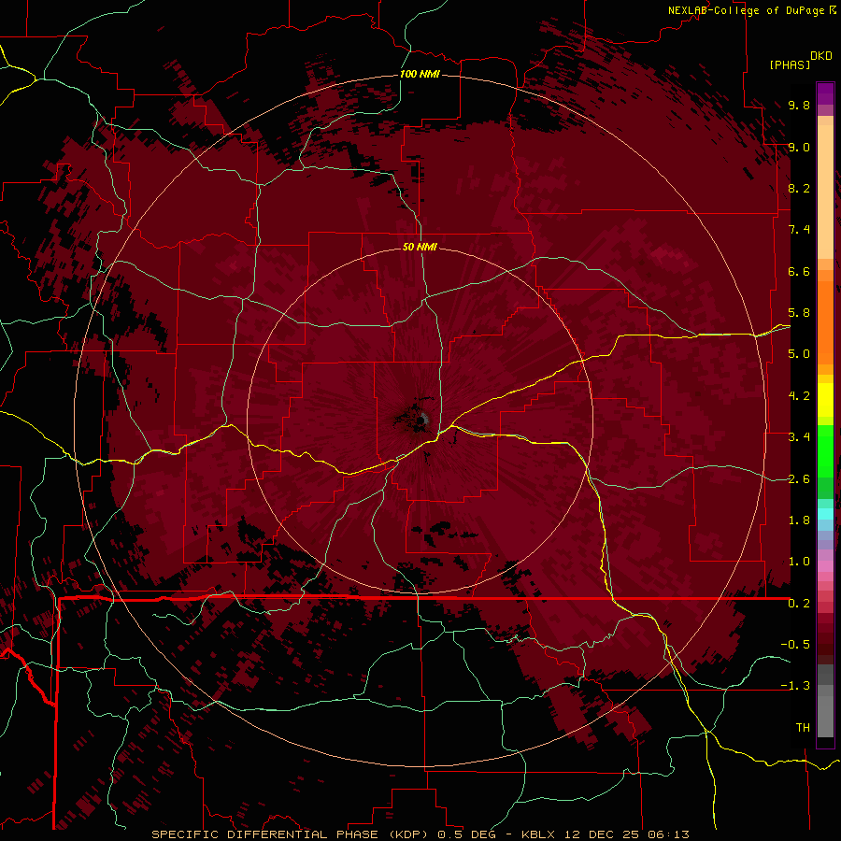Click the 100 NMI range ring label
Screen dimensions: 841x841
(420, 74)
